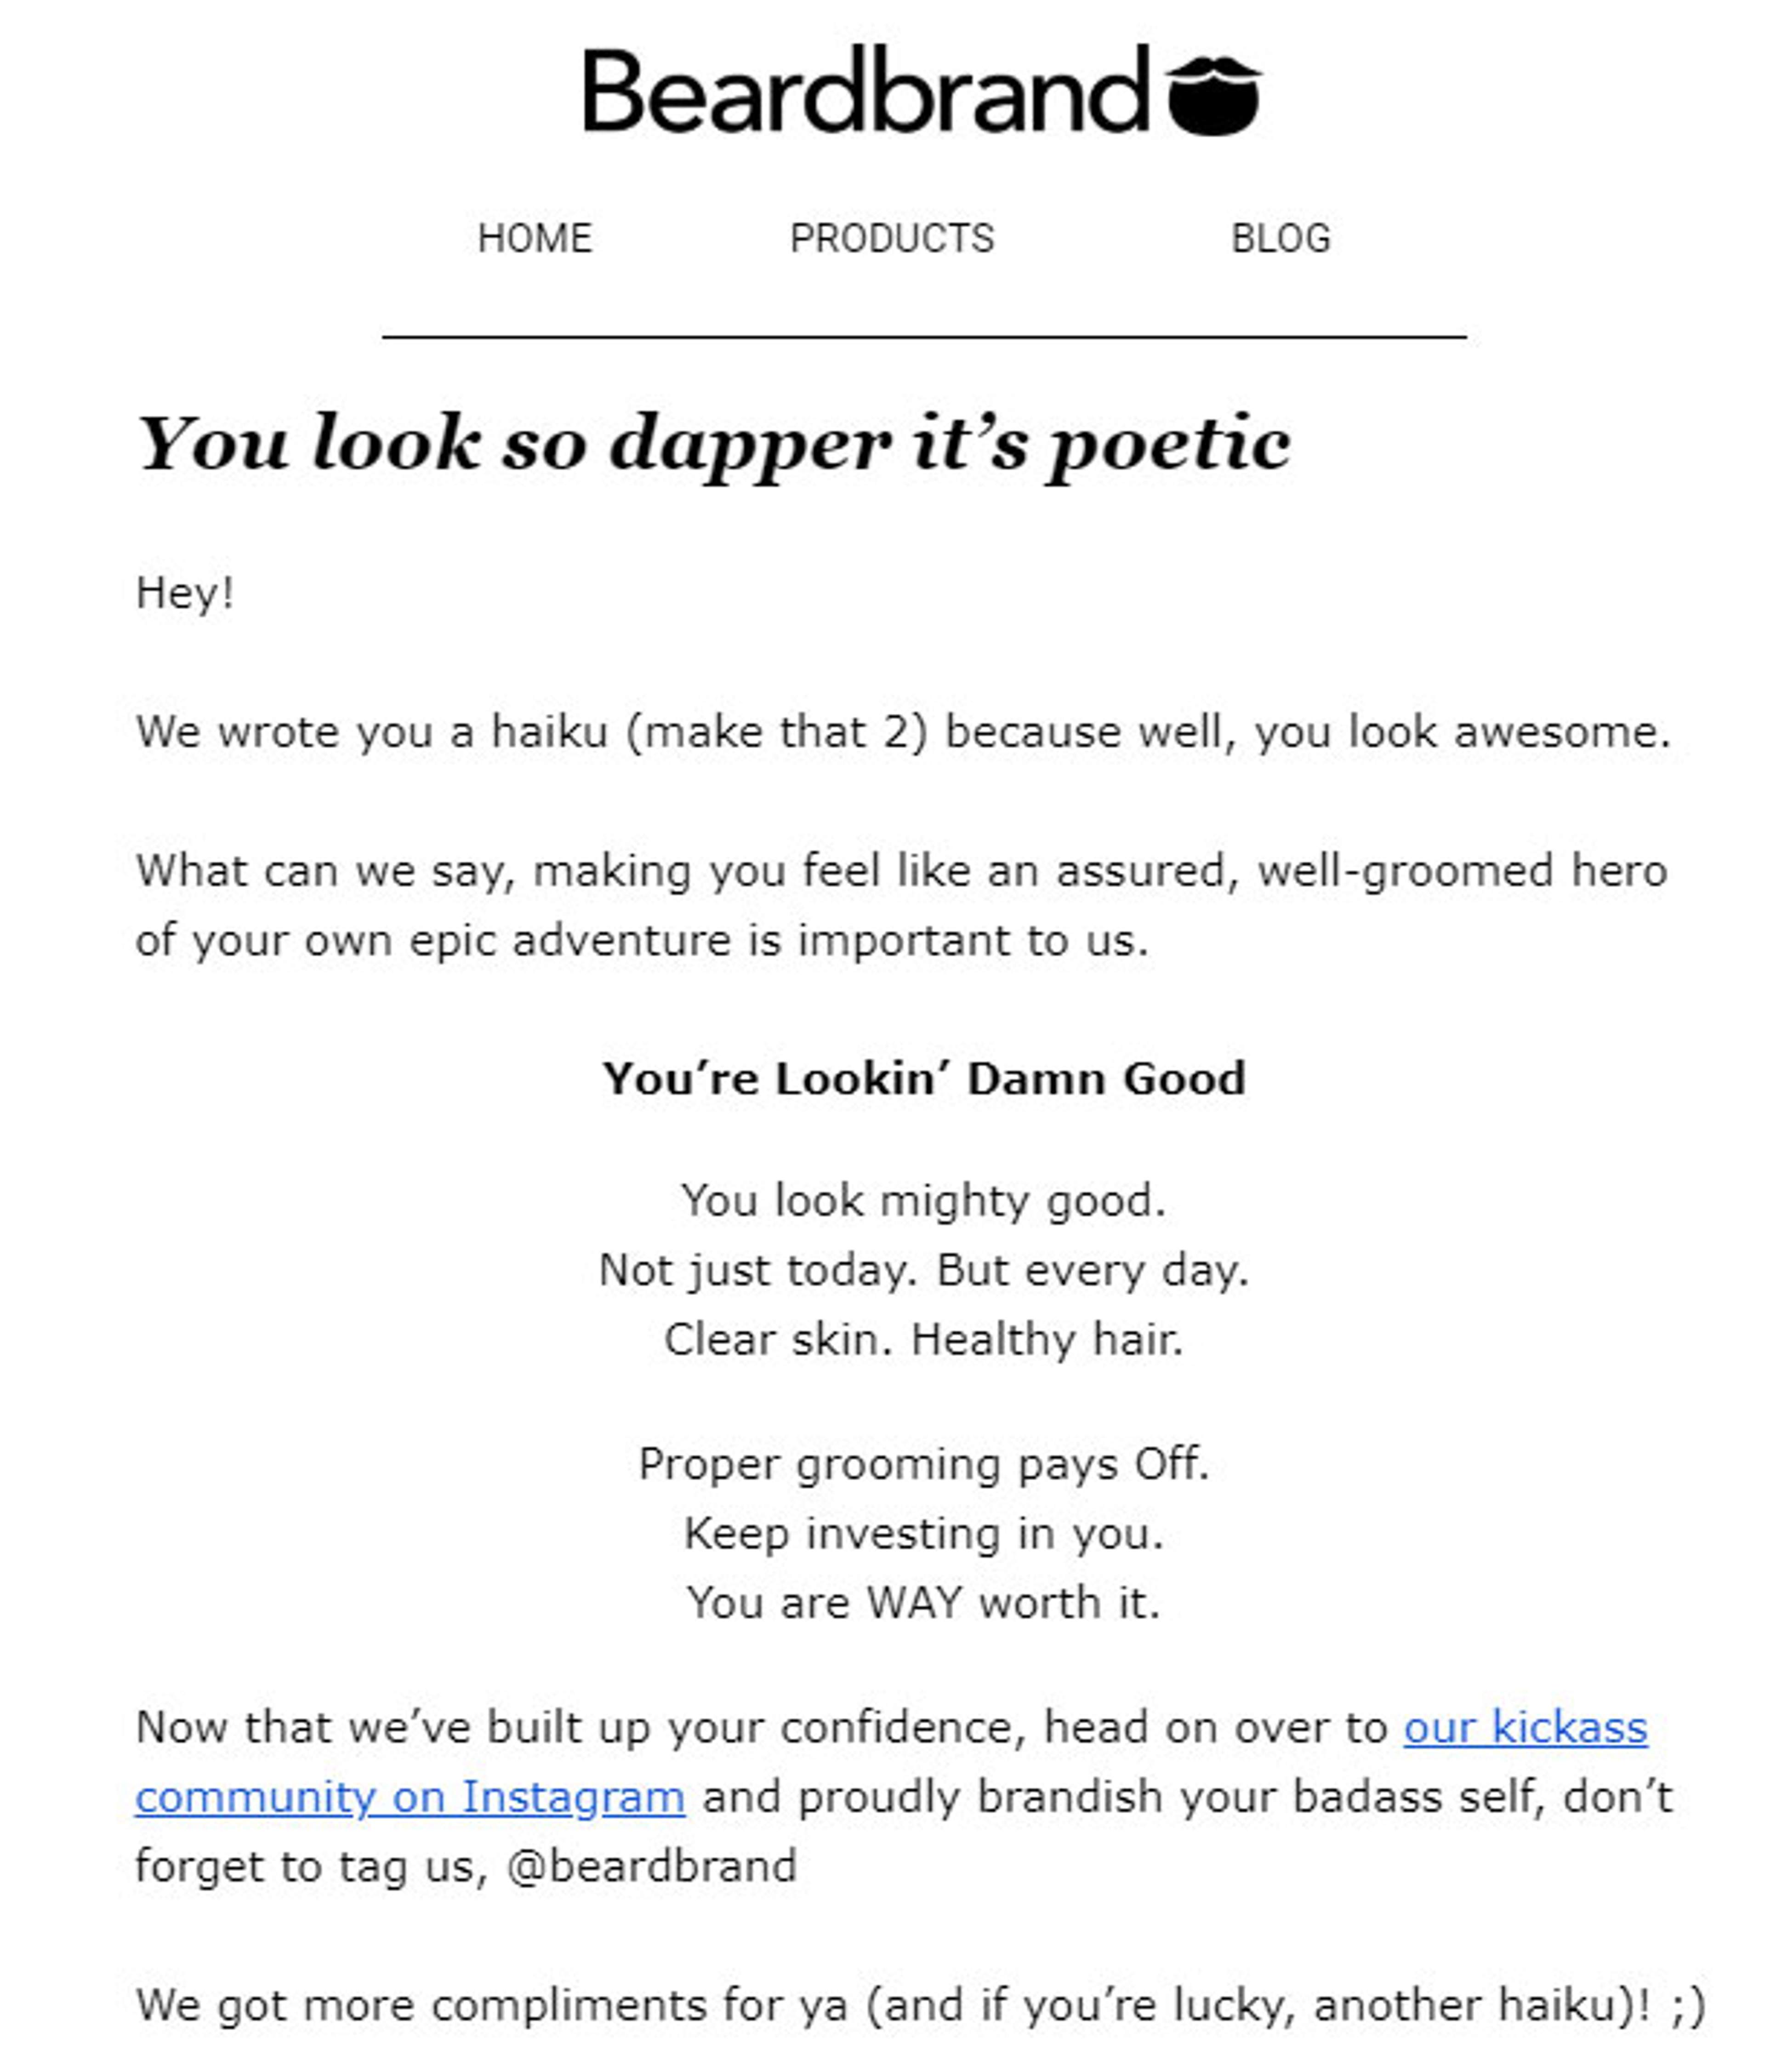Viewport: 1765px width, 2072px height.
Task: Click the 'Not just today. But every day.' line
Action: point(923,1270)
